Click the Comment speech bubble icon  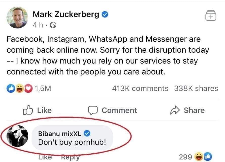point(93,110)
